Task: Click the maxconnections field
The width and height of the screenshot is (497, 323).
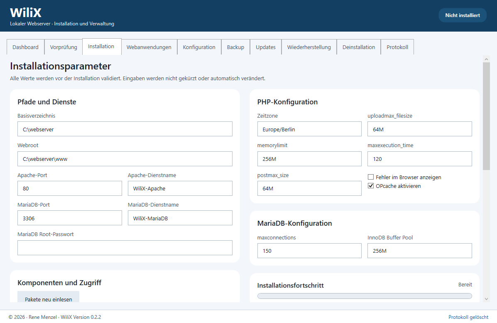Action: point(309,251)
